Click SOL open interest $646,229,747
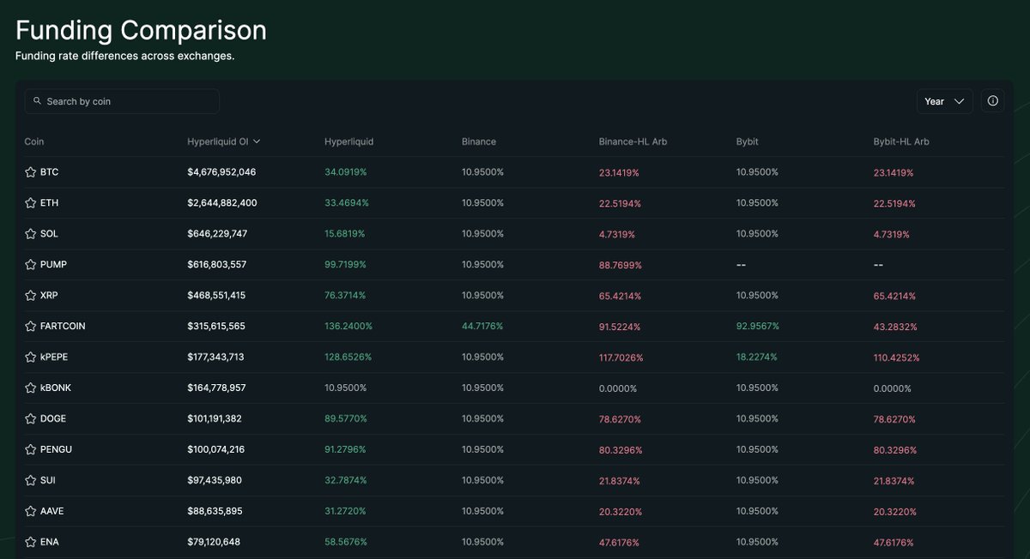 pyautogui.click(x=217, y=234)
